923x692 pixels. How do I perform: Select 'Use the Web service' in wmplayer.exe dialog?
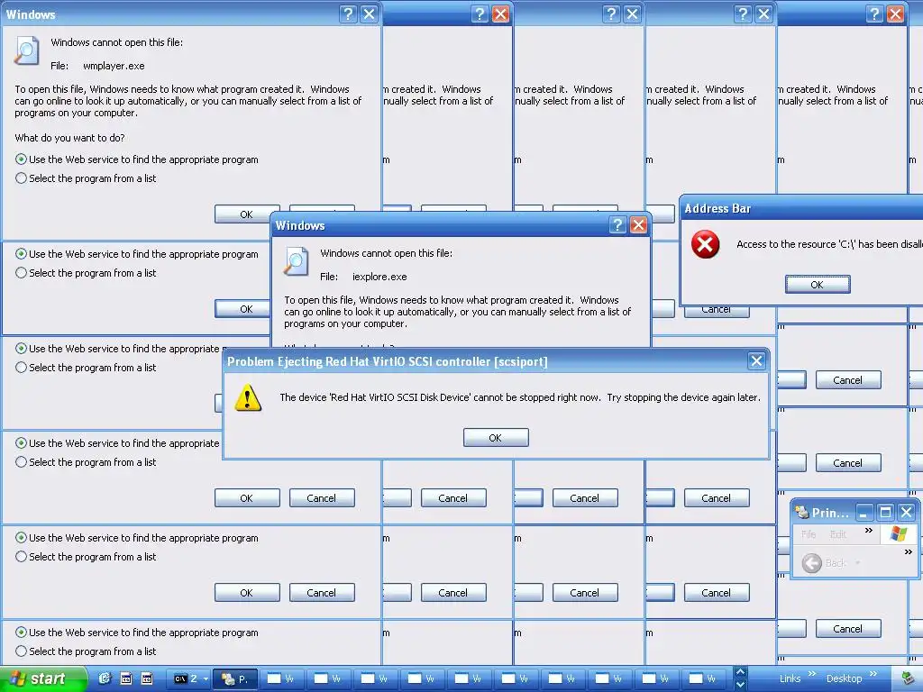137,159
